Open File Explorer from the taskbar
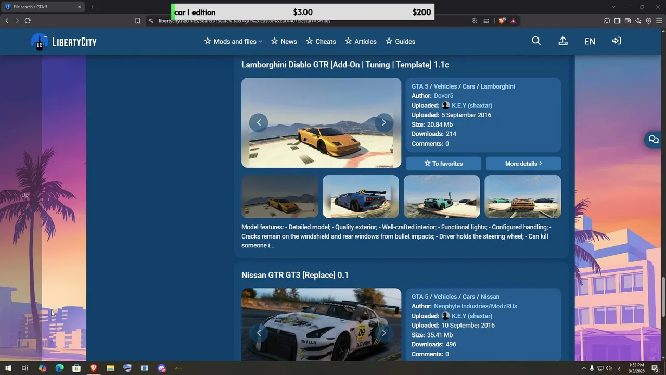666x375 pixels. [x=110, y=368]
